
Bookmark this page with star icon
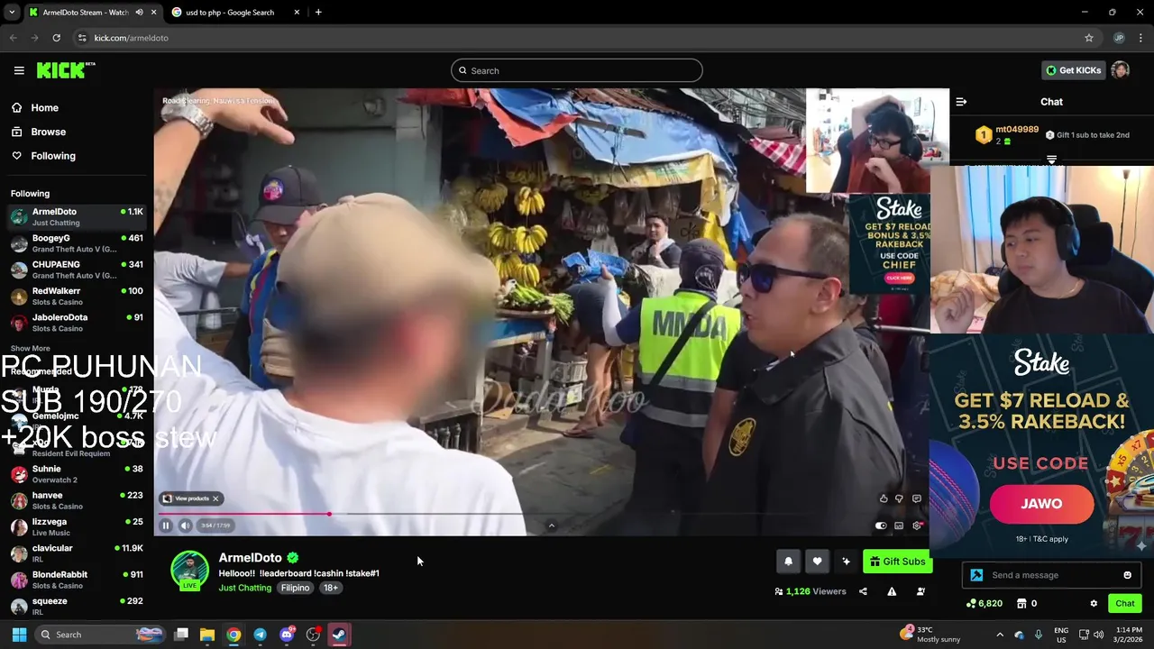click(x=1089, y=38)
